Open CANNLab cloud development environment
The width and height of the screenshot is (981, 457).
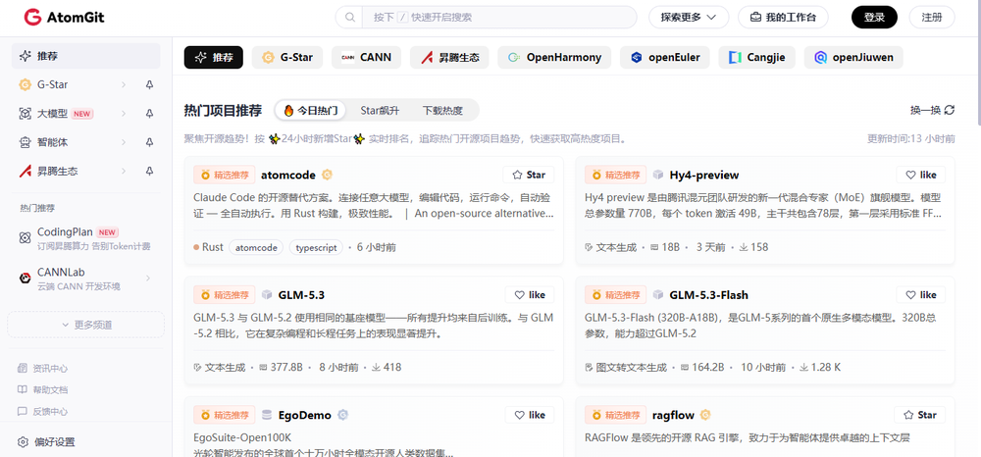coord(85,279)
